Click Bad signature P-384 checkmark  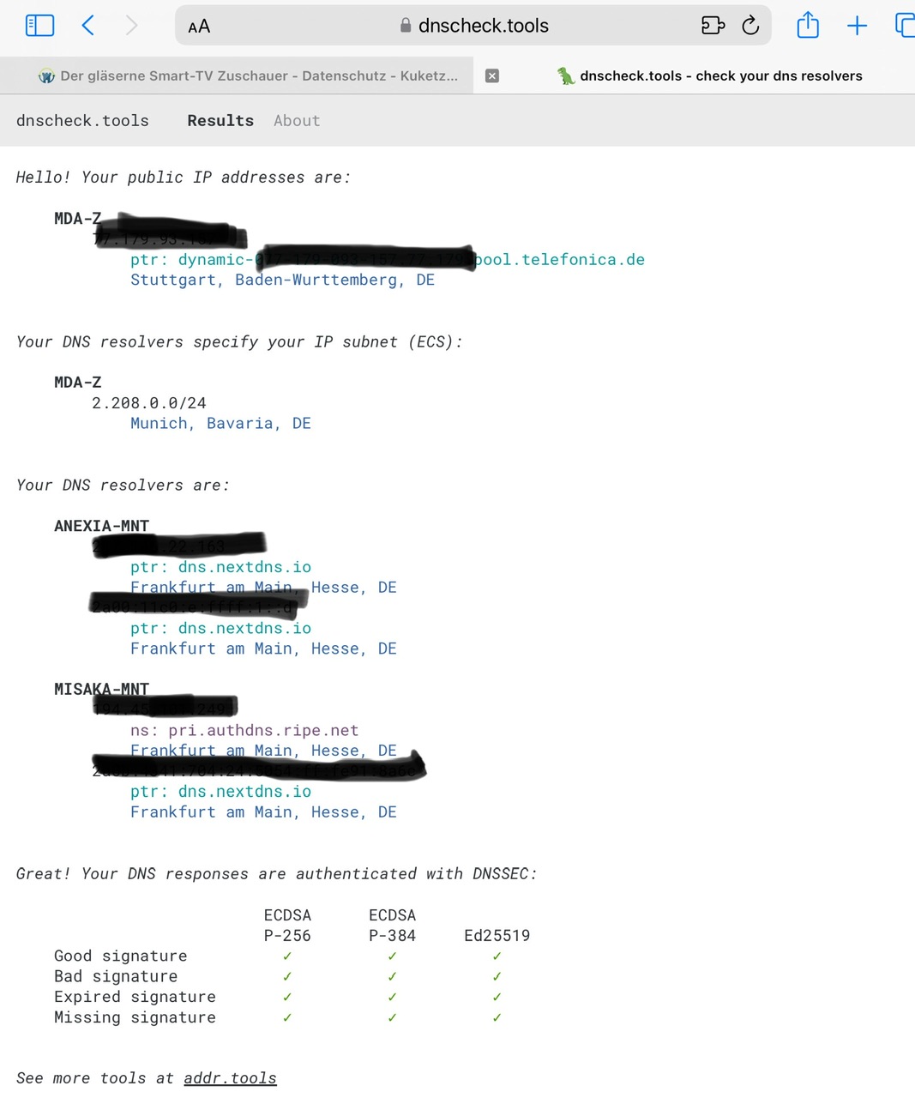click(392, 976)
